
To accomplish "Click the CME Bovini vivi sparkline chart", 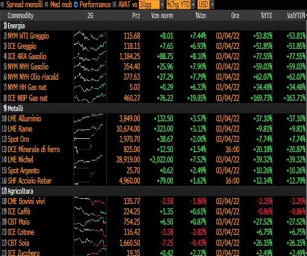I will (x=90, y=201).
